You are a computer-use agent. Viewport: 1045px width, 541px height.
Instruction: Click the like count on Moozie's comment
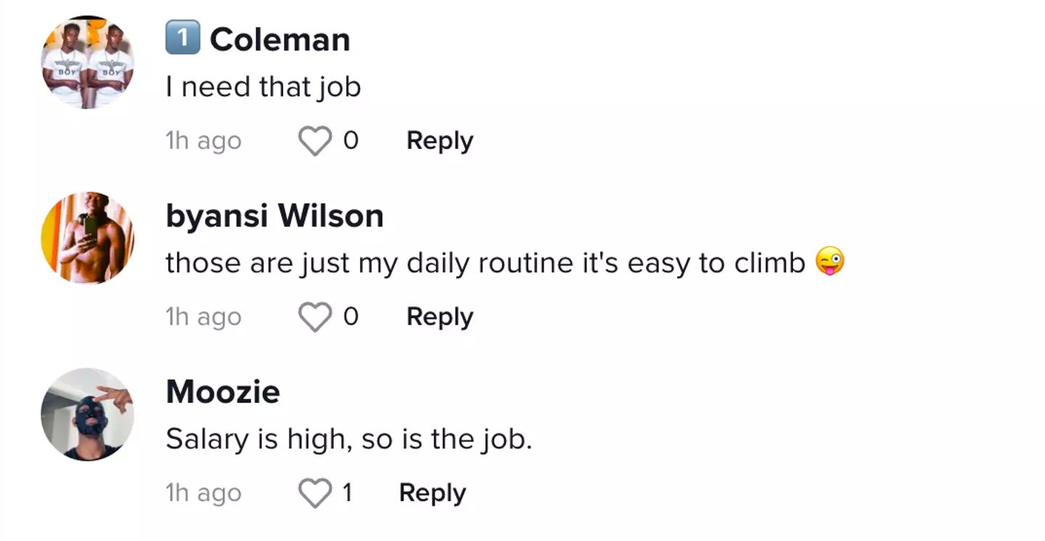[x=348, y=494]
